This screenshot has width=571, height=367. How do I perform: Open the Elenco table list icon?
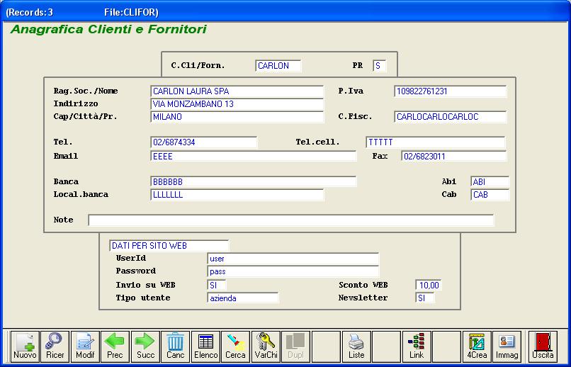205,346
